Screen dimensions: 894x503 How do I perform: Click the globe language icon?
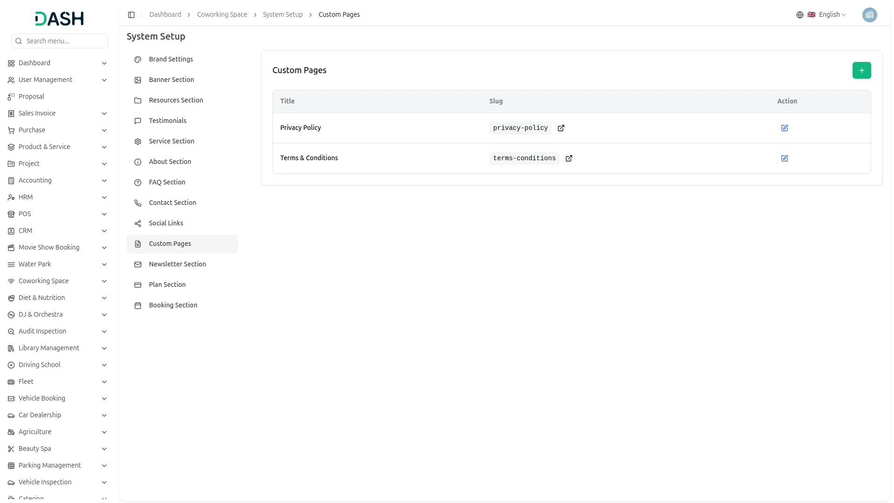pyautogui.click(x=799, y=15)
